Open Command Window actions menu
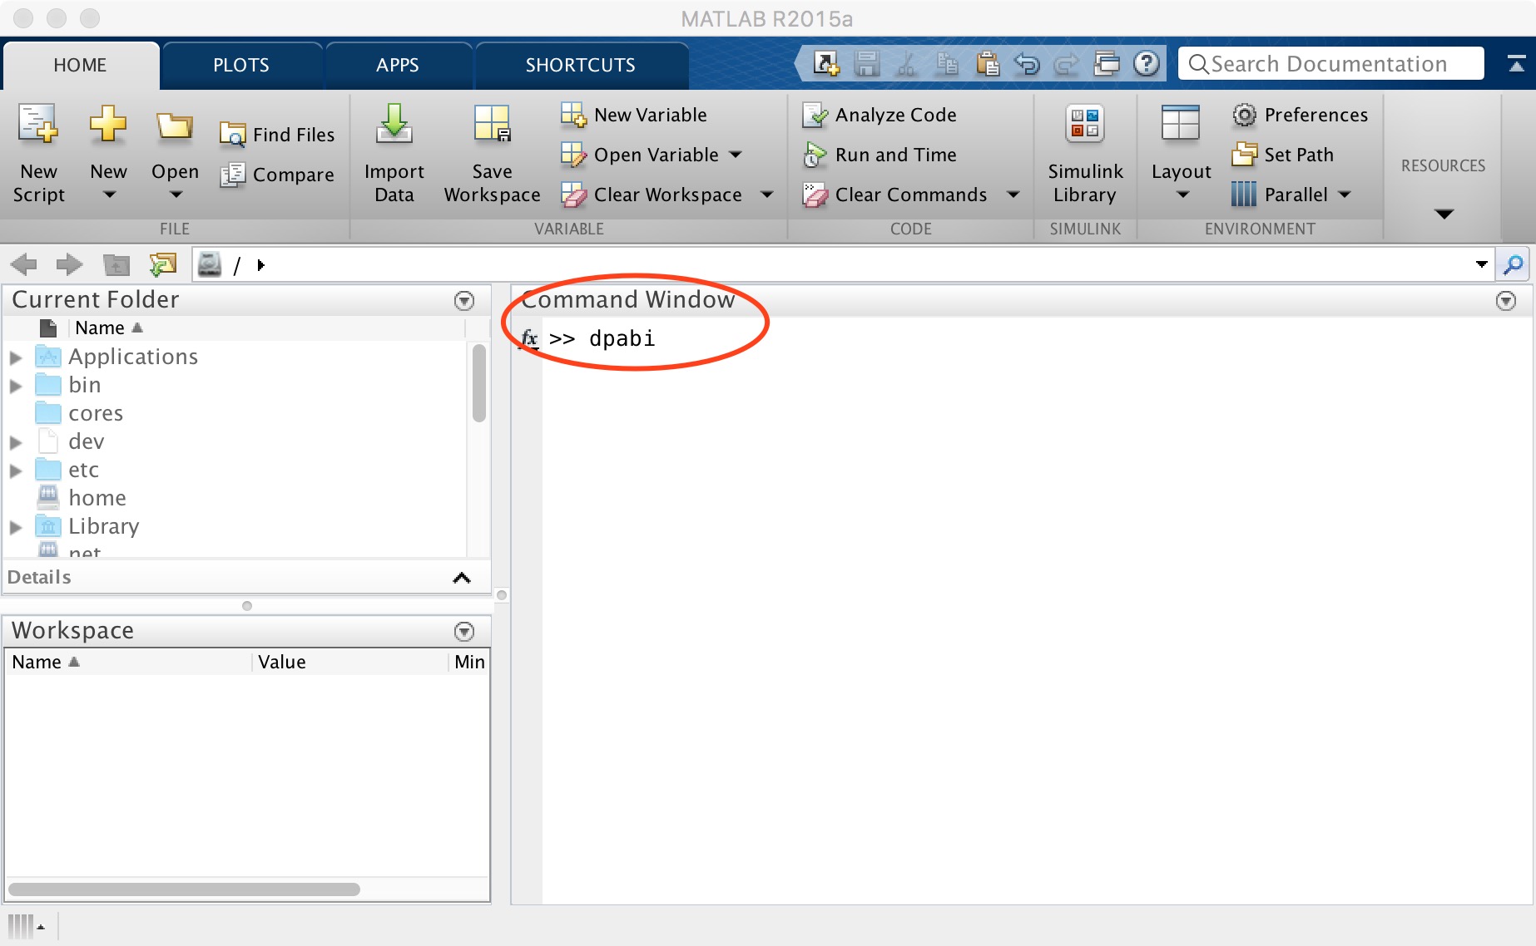The width and height of the screenshot is (1536, 946). point(1506,301)
